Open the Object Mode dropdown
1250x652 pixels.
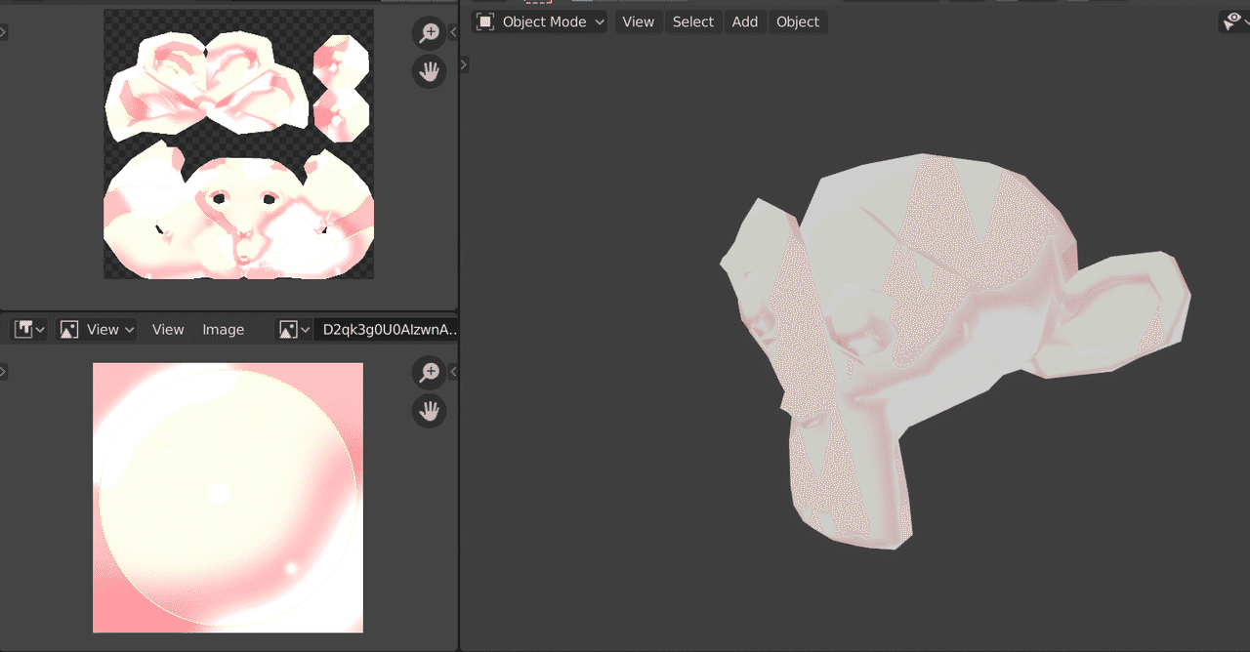pyautogui.click(x=540, y=21)
